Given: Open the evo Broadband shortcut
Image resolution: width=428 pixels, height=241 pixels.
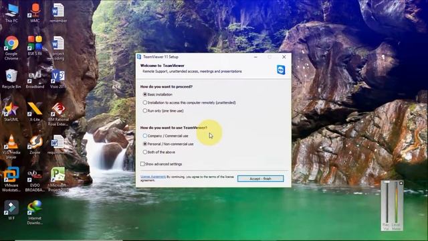Looking at the screenshot, I should pyautogui.click(x=35, y=79).
